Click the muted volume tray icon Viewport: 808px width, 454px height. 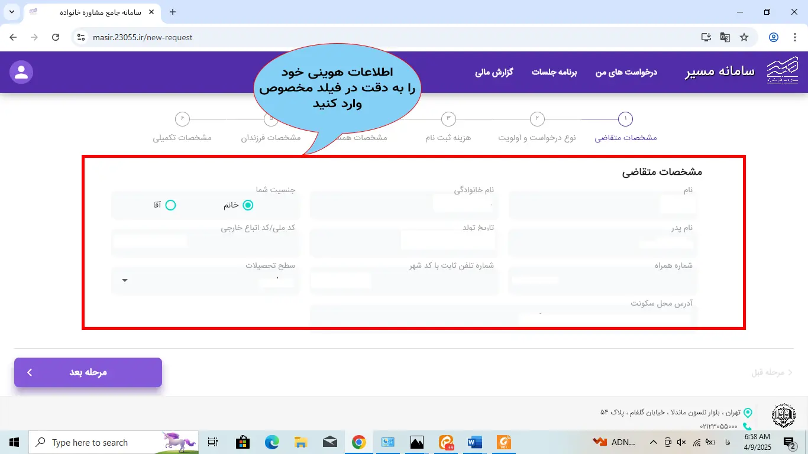(681, 442)
